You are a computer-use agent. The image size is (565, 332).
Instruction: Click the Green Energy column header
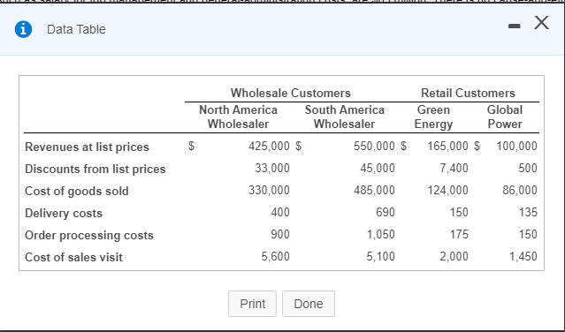[x=433, y=117]
